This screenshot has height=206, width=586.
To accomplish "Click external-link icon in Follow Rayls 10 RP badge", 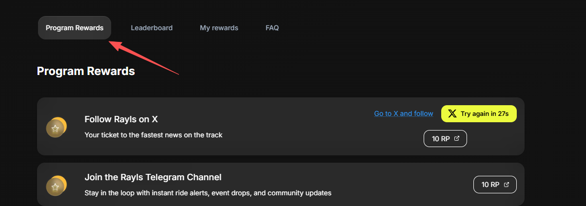I will coord(457,138).
